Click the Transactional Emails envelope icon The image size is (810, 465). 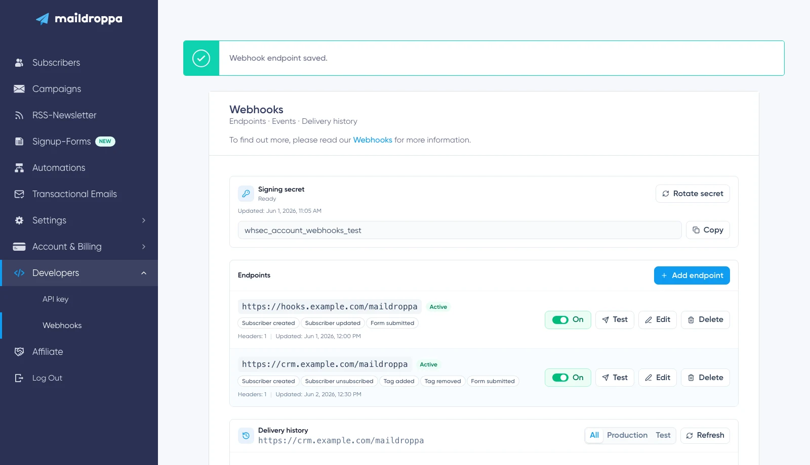(19, 194)
